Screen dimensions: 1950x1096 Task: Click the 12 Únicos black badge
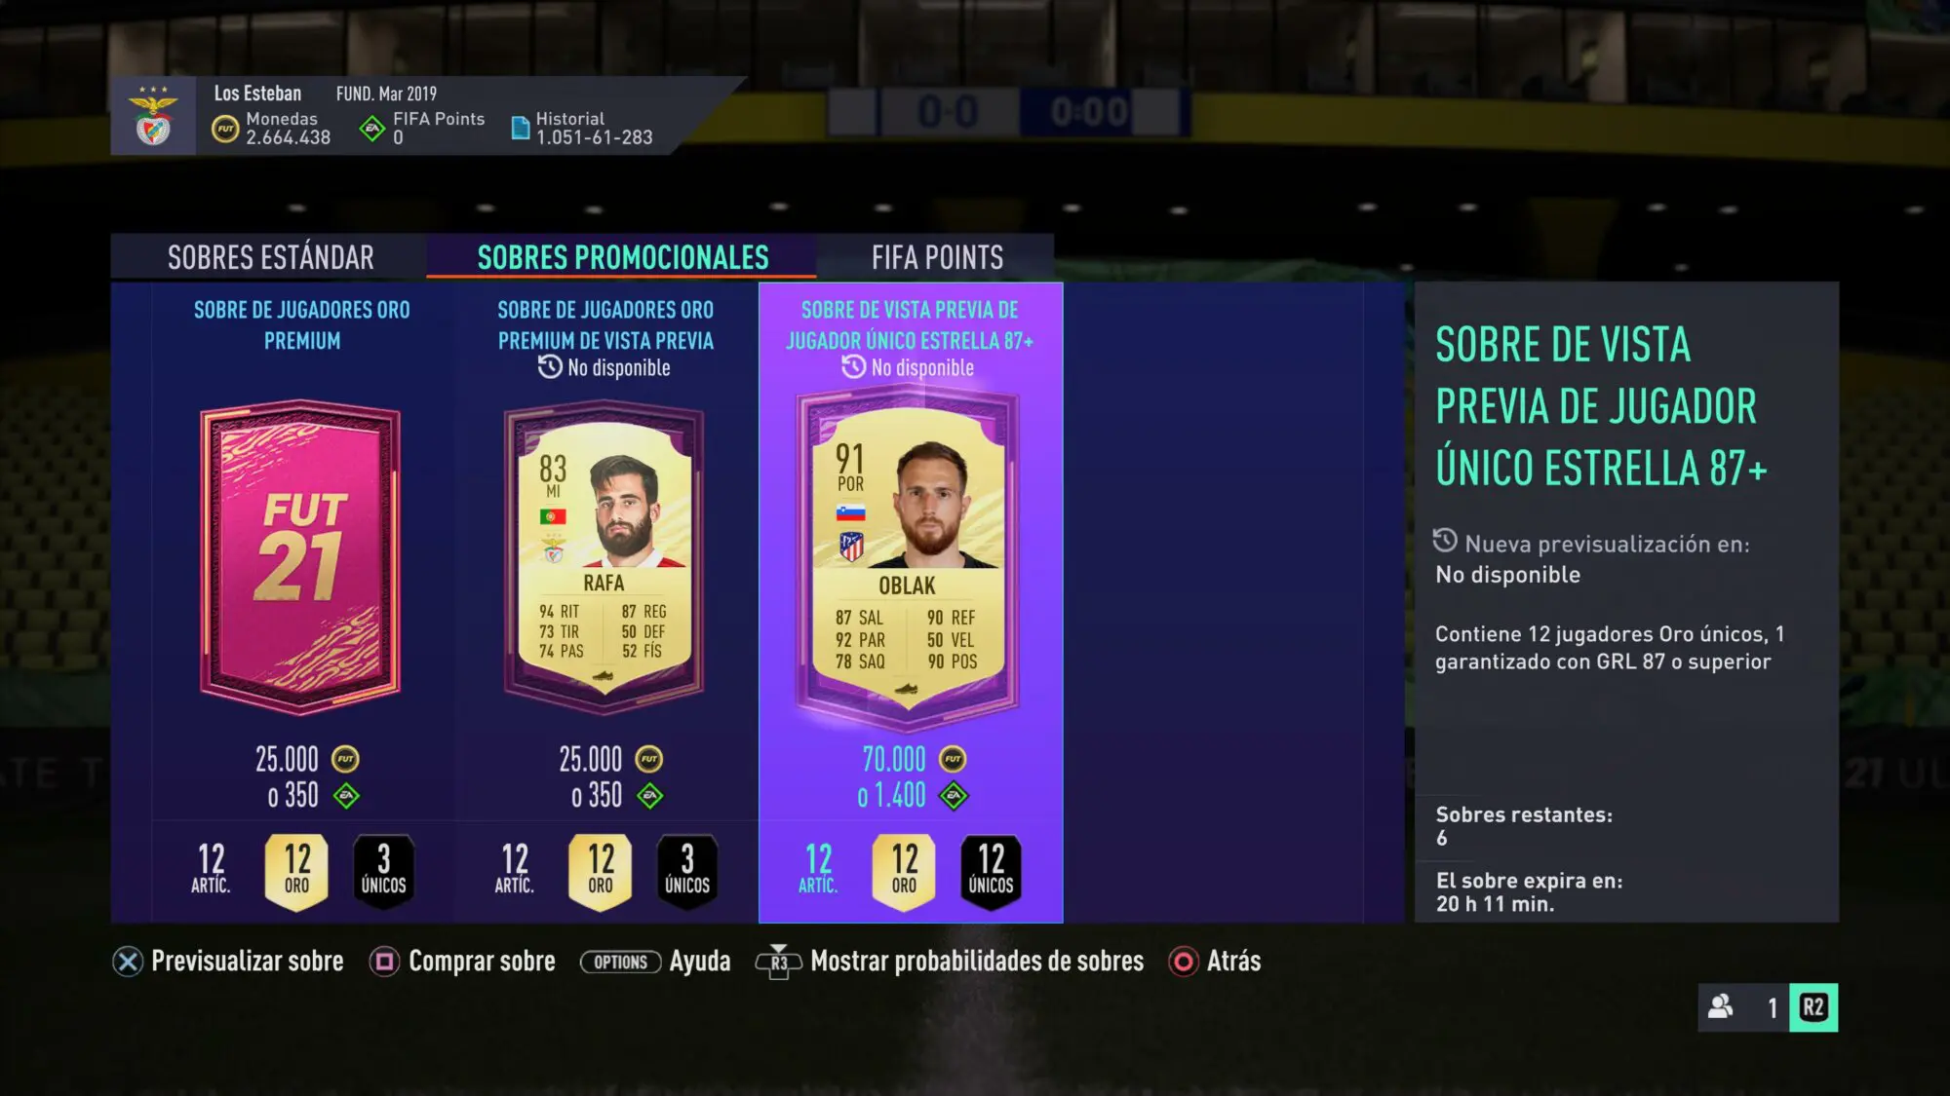pyautogui.click(x=991, y=870)
